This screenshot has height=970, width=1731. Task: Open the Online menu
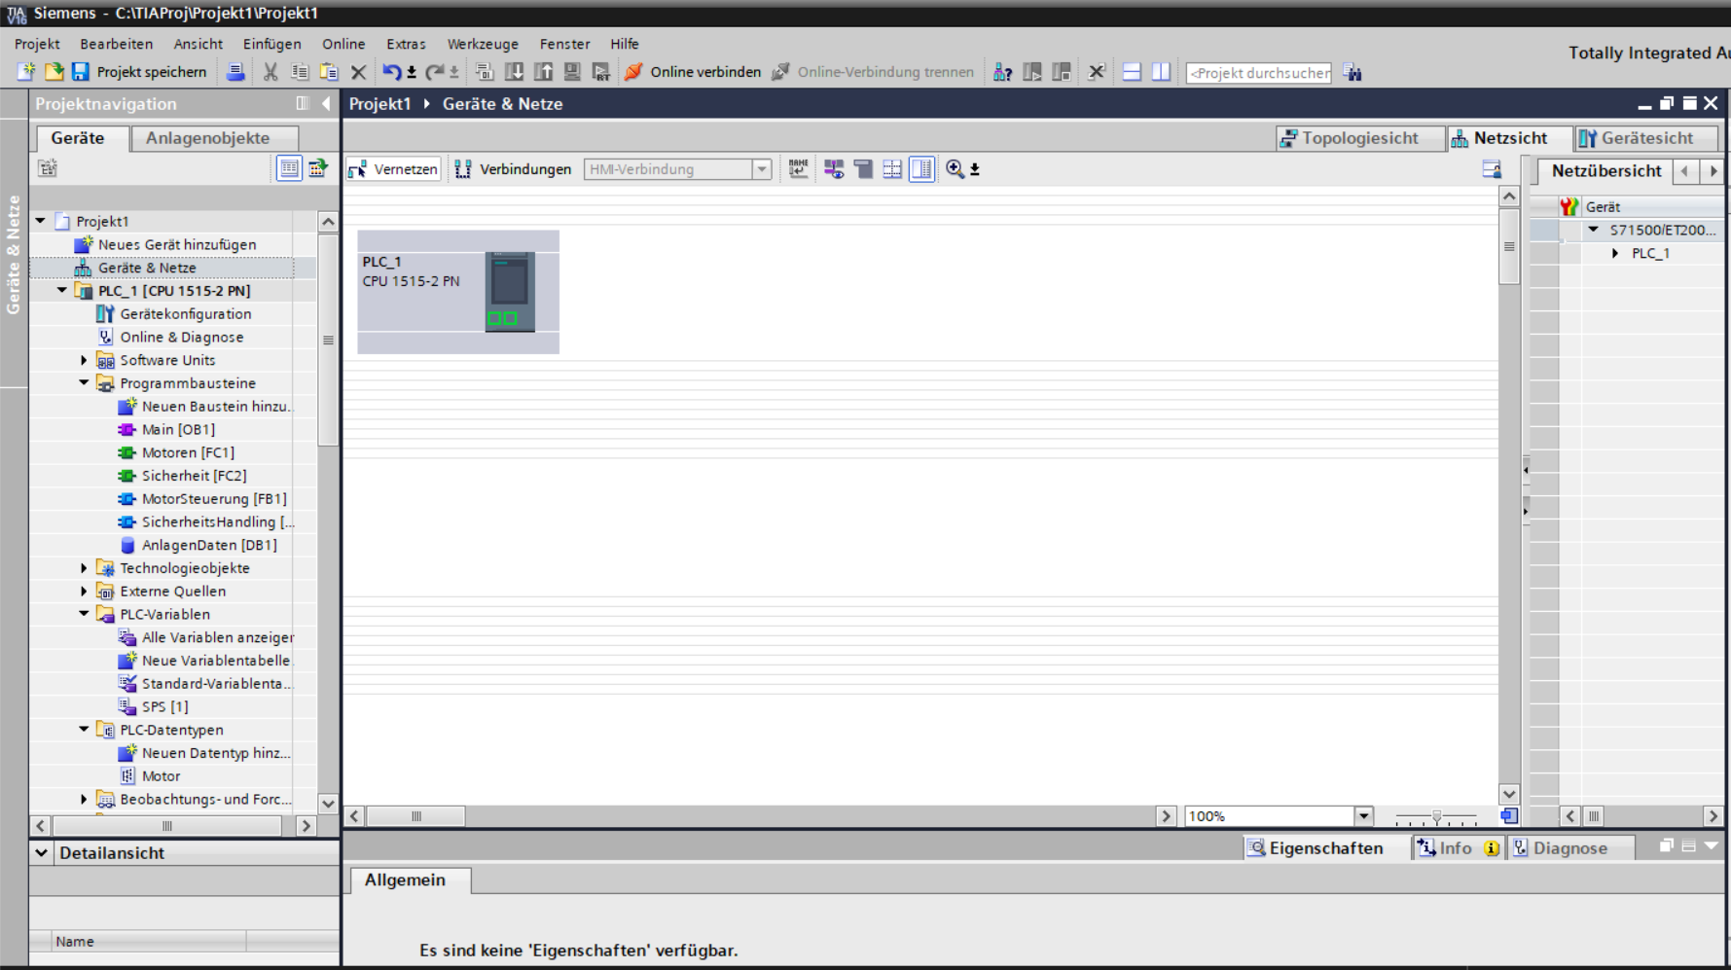343,44
